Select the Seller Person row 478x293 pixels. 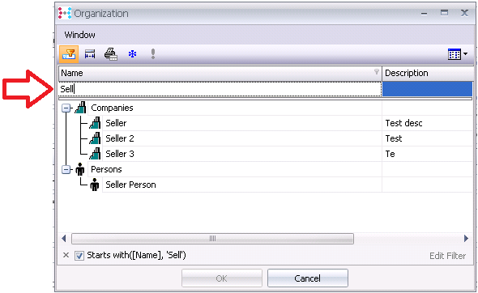click(242, 185)
